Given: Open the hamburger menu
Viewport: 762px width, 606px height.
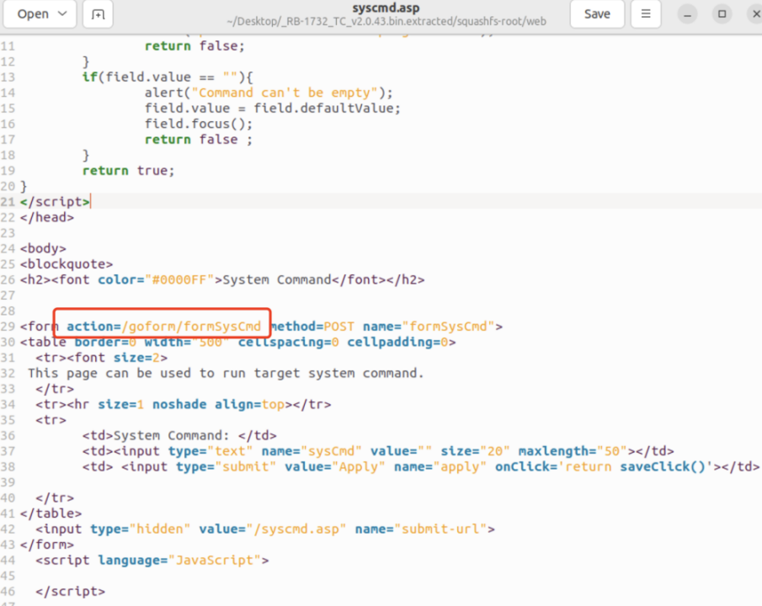Looking at the screenshot, I should coord(645,14).
